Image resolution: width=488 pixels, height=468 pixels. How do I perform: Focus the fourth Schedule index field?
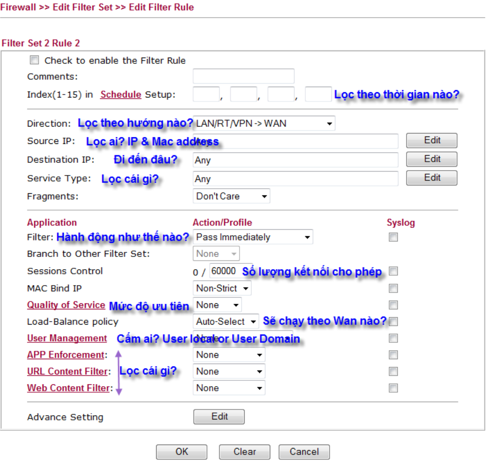[x=318, y=94]
